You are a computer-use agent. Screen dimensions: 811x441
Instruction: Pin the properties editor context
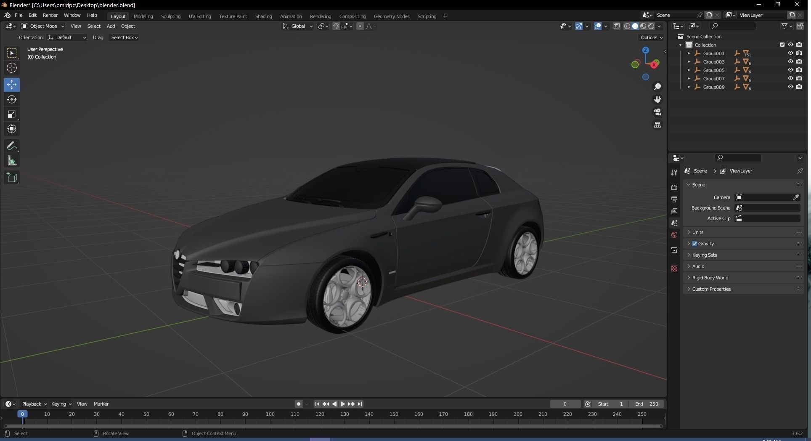(800, 171)
